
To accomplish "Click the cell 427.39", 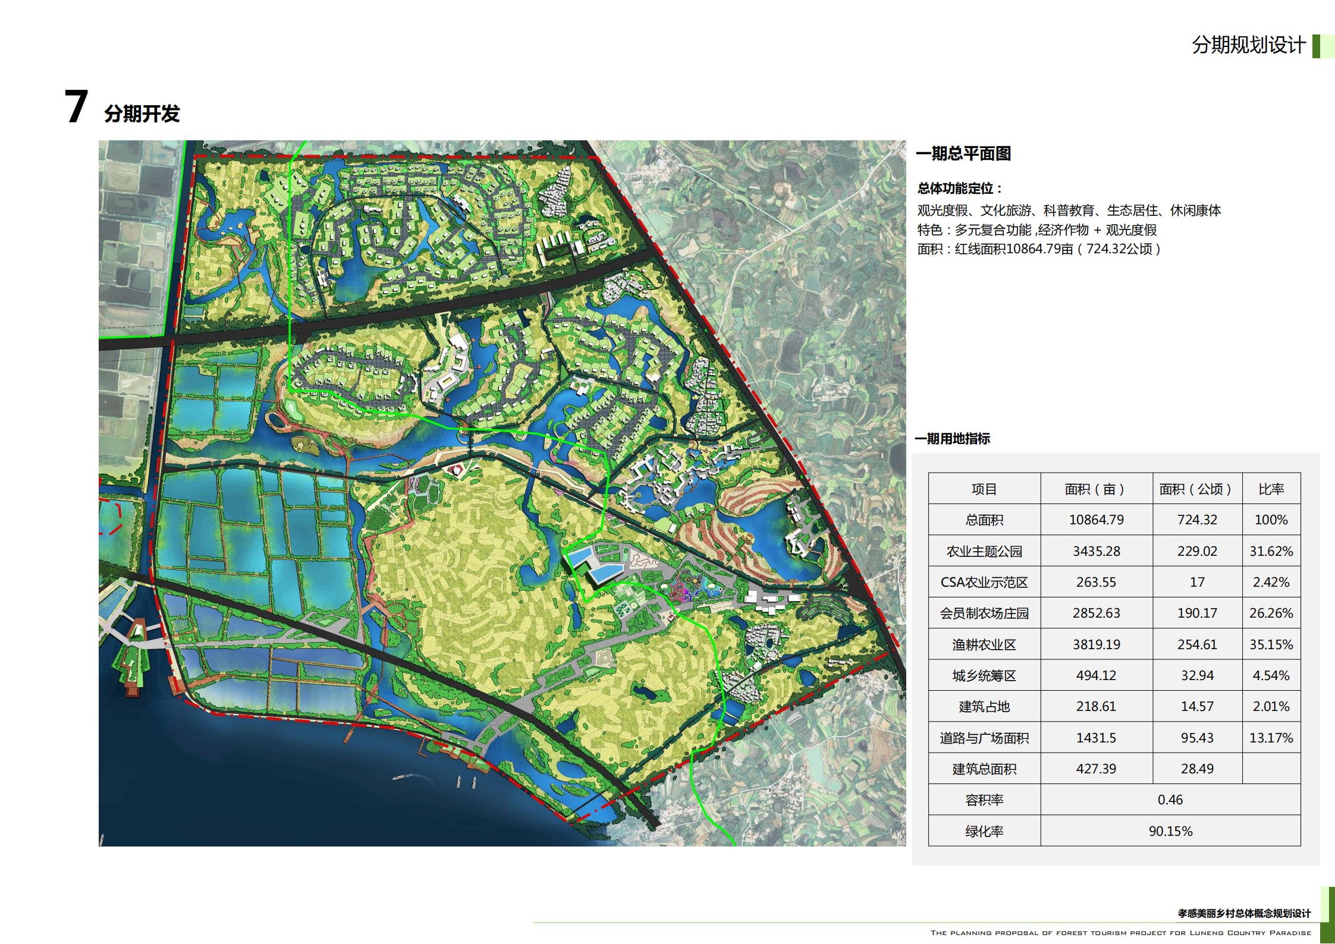I will point(1096,769).
